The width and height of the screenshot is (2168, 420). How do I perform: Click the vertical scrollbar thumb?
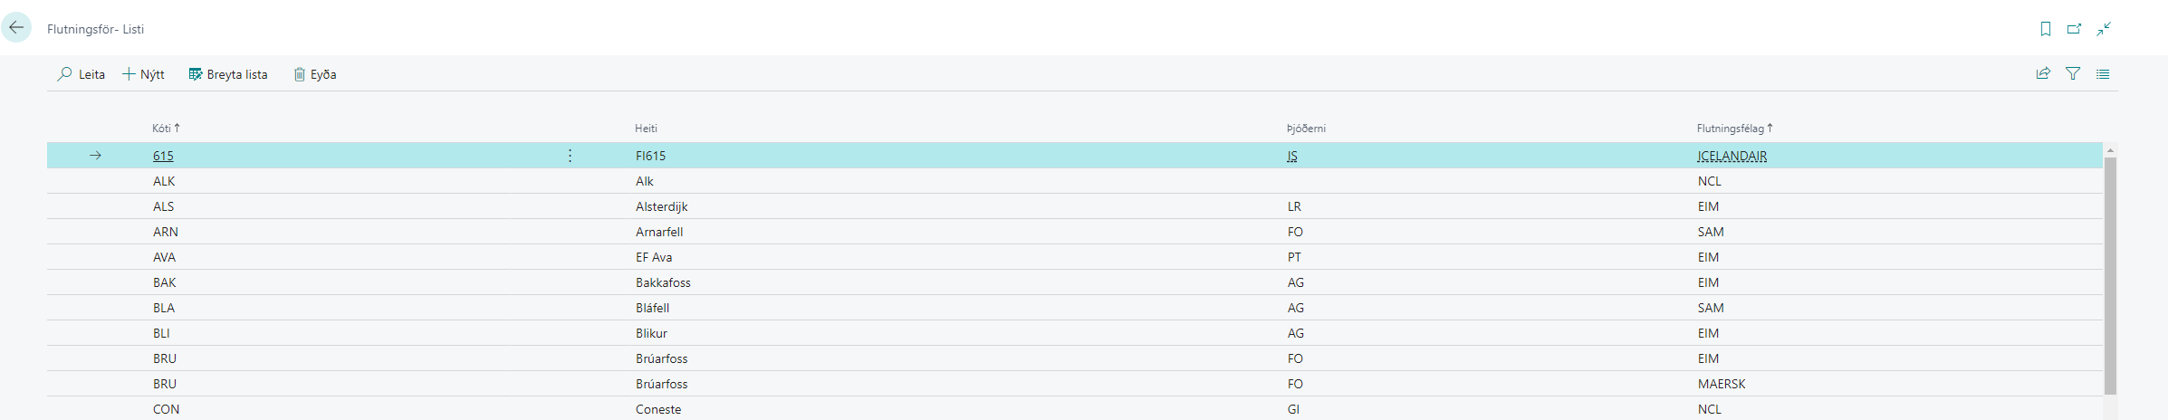(2110, 272)
